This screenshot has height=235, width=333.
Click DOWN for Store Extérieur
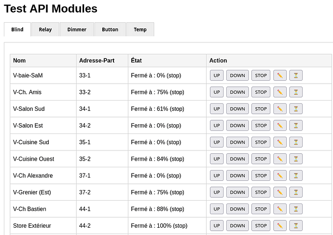click(237, 226)
